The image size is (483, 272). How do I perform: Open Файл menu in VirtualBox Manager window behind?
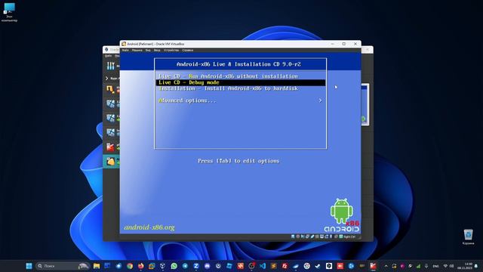[109, 56]
